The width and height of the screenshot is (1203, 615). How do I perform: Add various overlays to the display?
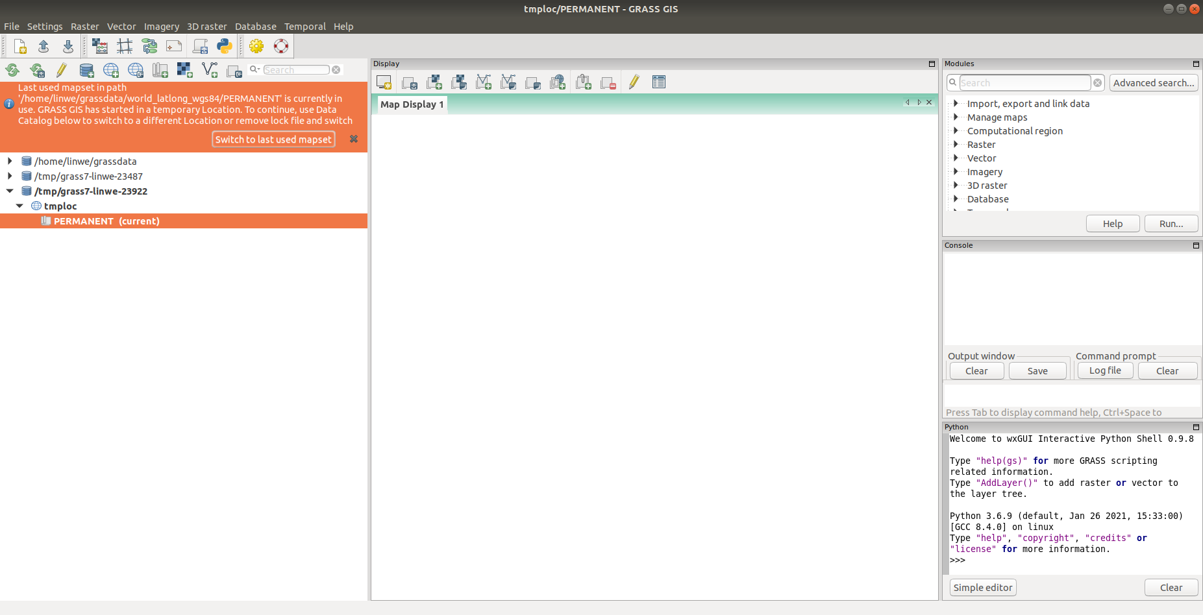click(x=533, y=82)
